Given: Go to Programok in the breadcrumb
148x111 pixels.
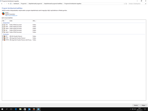Looking at the screenshot, I should pyautogui.click(x=24, y=4).
